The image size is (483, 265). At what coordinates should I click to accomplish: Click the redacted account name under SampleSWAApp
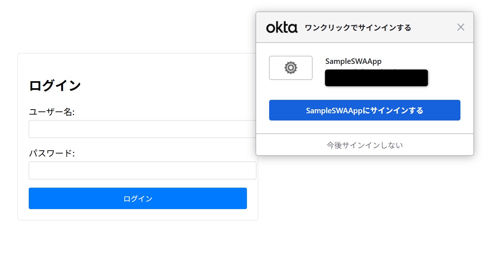point(376,78)
